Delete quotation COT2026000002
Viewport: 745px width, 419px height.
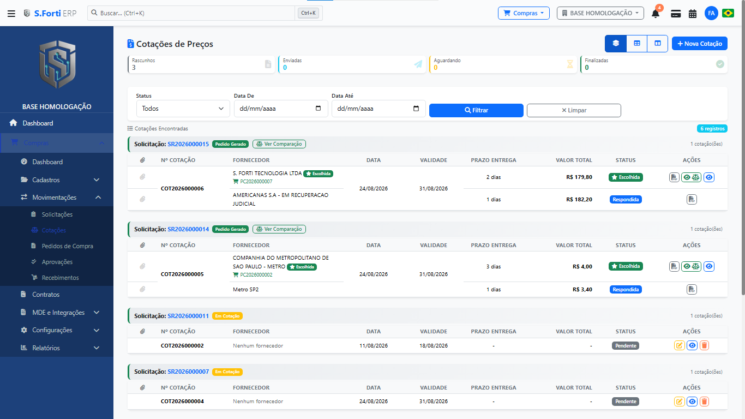click(x=704, y=345)
